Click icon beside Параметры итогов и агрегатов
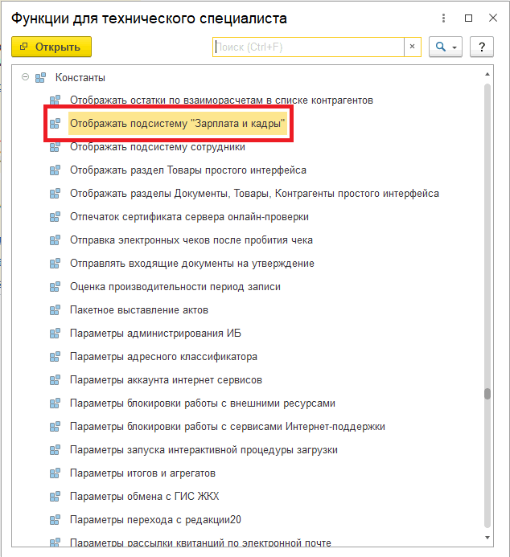 pyautogui.click(x=55, y=473)
